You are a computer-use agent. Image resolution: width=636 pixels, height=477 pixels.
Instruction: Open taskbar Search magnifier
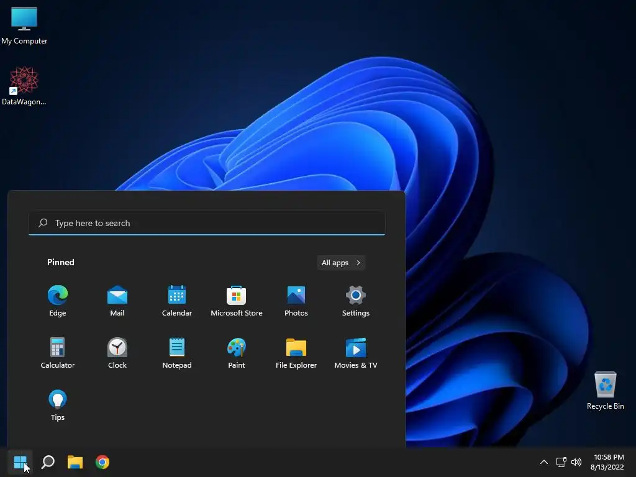pos(48,462)
